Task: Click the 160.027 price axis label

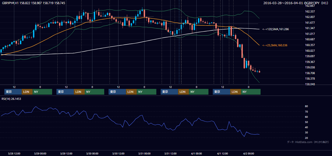Action: [310, 51]
